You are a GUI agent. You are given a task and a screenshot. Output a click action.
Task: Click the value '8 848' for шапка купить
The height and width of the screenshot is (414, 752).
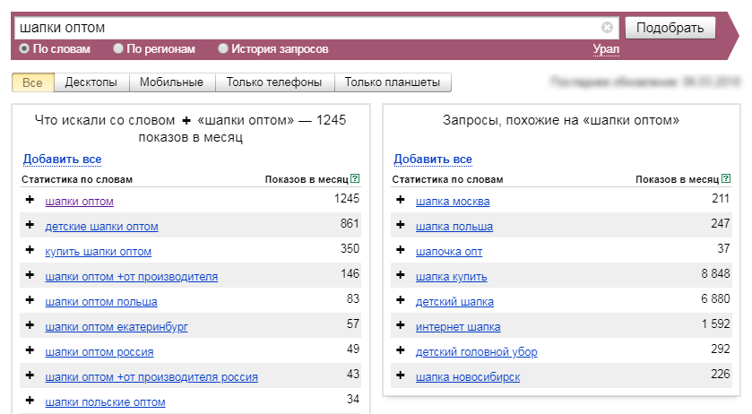(715, 274)
